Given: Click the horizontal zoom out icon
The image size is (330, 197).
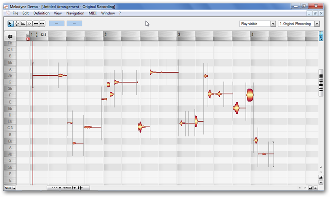Looking at the screenshot, I should pos(315,188).
